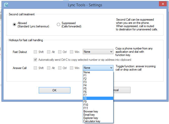This screenshot has width=169, height=124.
Task: Click the Lync Tools app icon in title bar
Action: [6, 5]
